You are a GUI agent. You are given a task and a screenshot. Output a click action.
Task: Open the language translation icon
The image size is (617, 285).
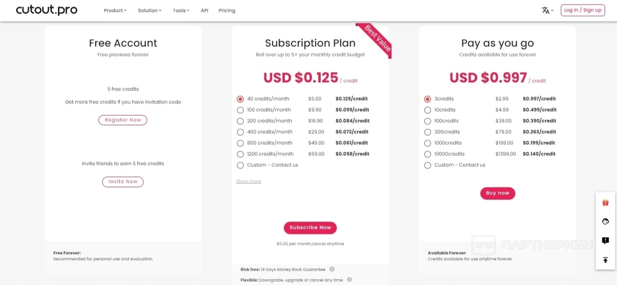click(x=546, y=10)
